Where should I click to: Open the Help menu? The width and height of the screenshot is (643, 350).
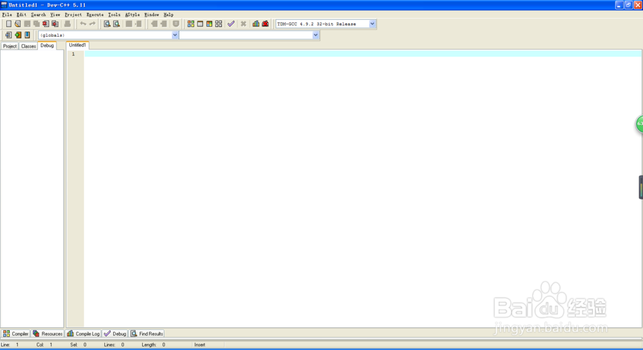tap(168, 14)
